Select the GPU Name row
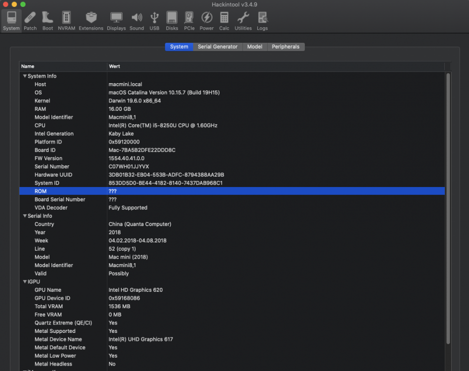 tap(232, 290)
